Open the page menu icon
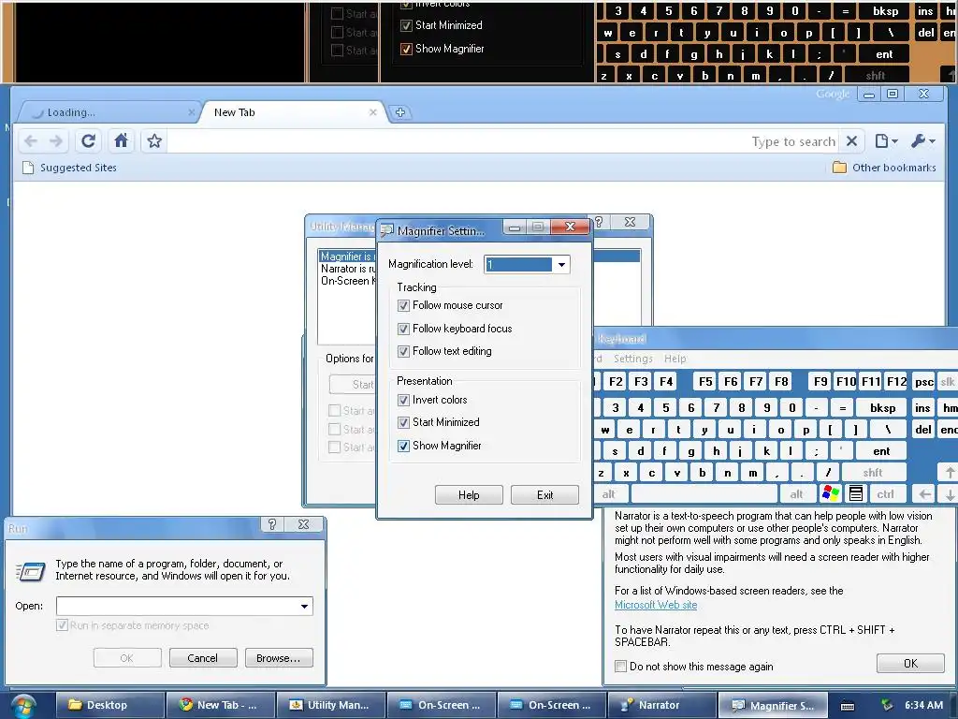958x719 pixels. coord(886,141)
